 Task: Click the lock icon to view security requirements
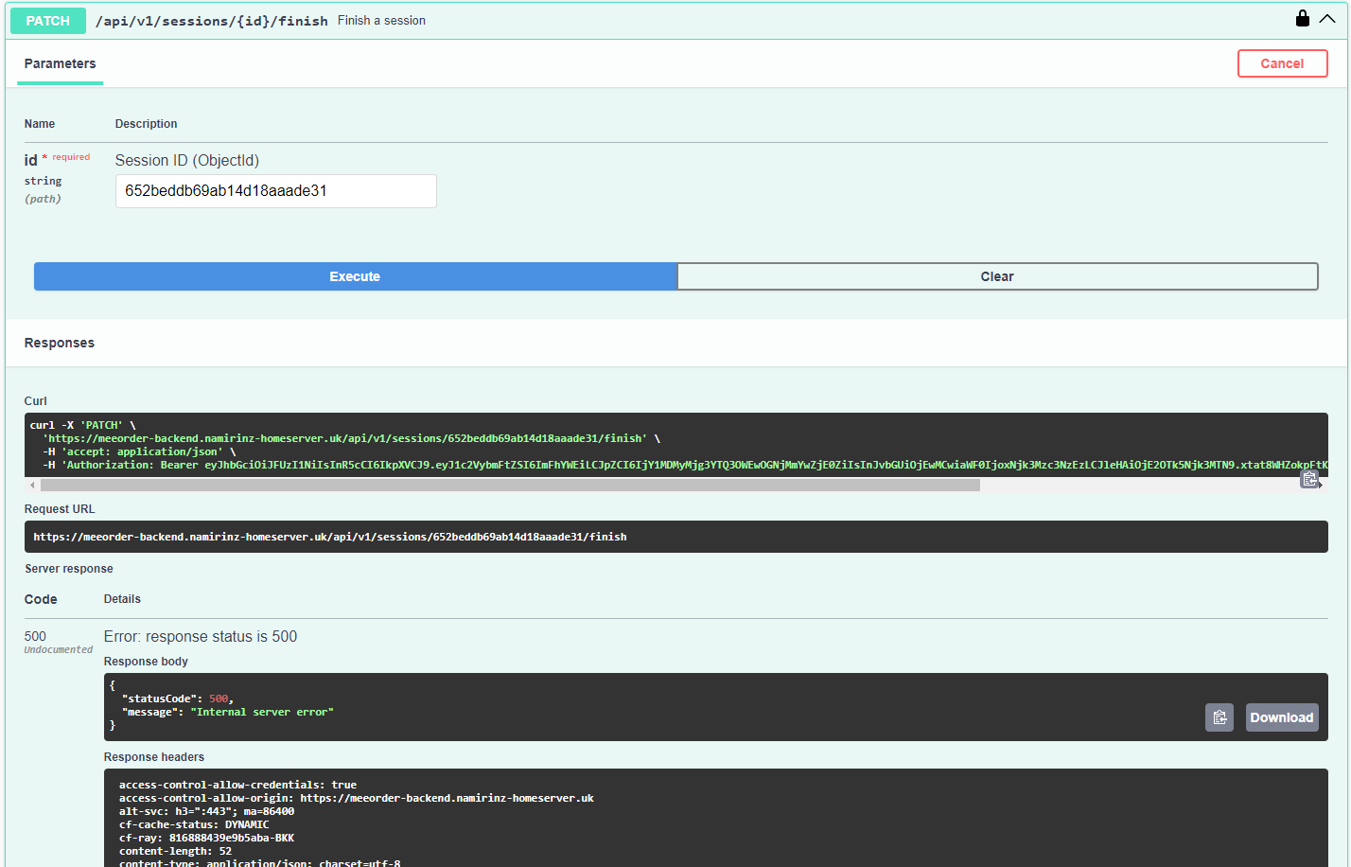[x=1303, y=18]
